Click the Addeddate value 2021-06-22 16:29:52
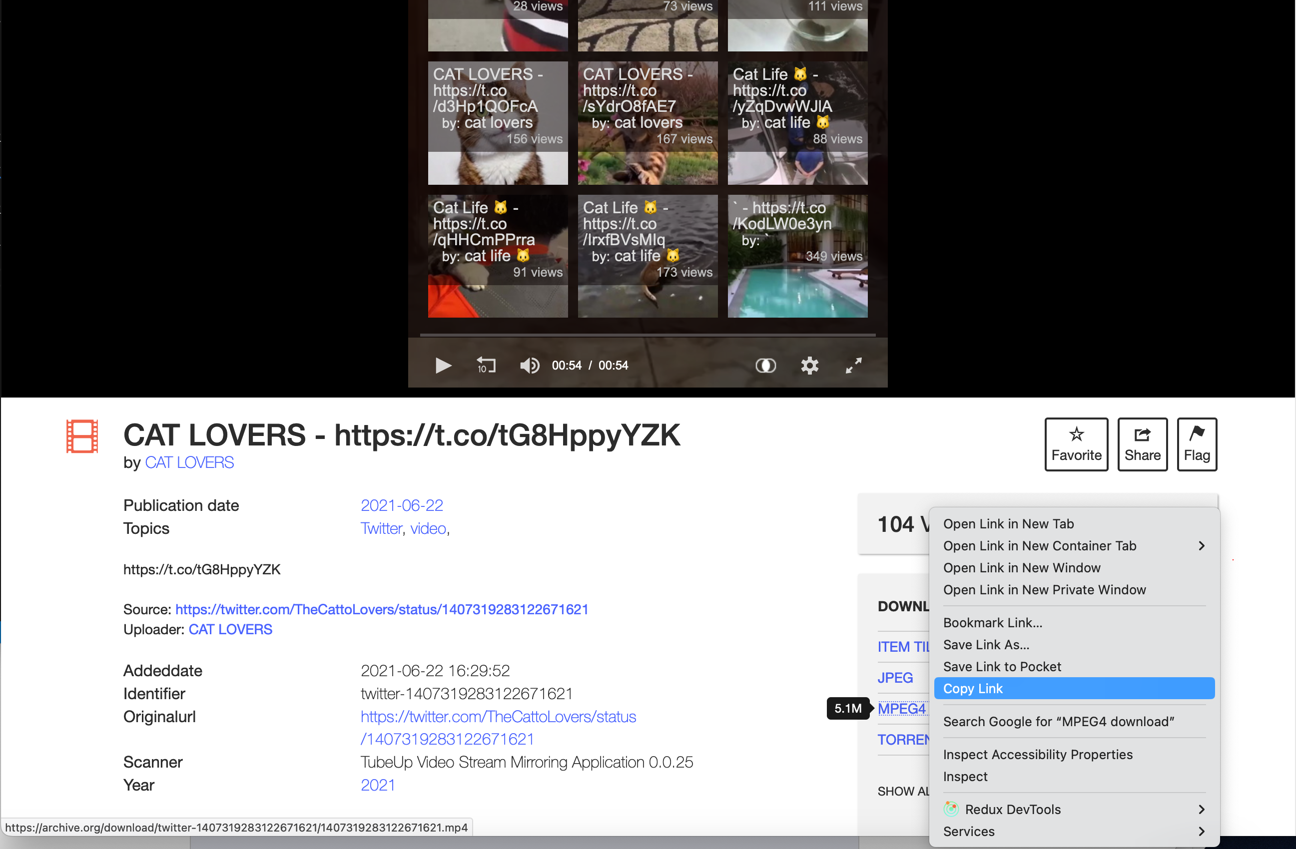This screenshot has width=1296, height=849. coord(435,671)
